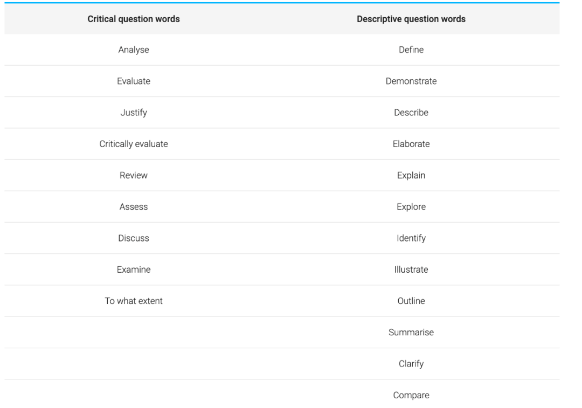Select the 'Justify' entry
The height and width of the screenshot is (408, 582).
click(134, 113)
